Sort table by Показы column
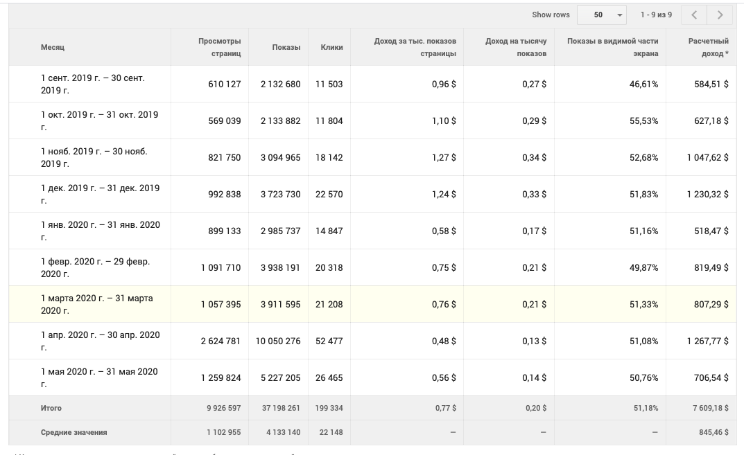The image size is (744, 455). [286, 48]
